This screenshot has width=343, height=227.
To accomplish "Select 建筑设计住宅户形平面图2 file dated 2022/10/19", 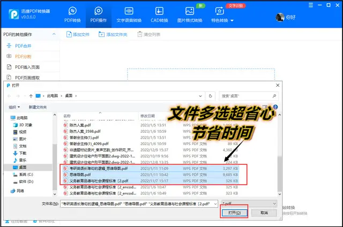I will click(x=102, y=156).
